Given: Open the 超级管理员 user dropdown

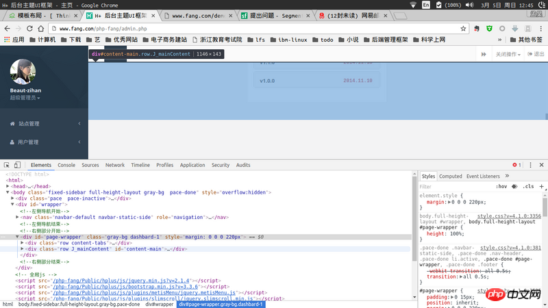Looking at the screenshot, I should point(25,98).
